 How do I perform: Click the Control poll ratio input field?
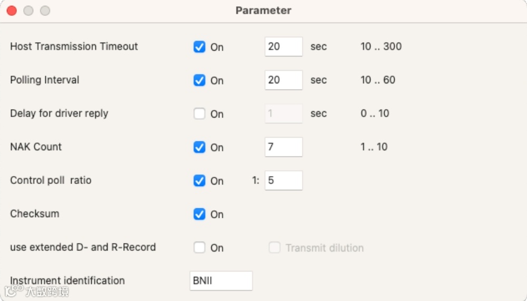(284, 180)
